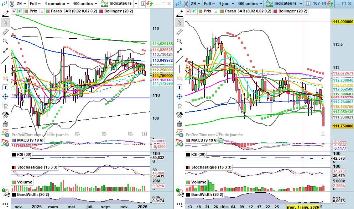Select the segment line drawing tool on left
This screenshot has height=209, width=354.
pyautogui.click(x=5, y=50)
